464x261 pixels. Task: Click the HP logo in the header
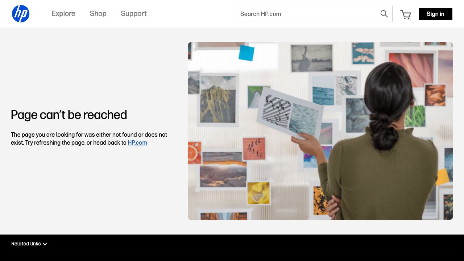click(x=21, y=14)
